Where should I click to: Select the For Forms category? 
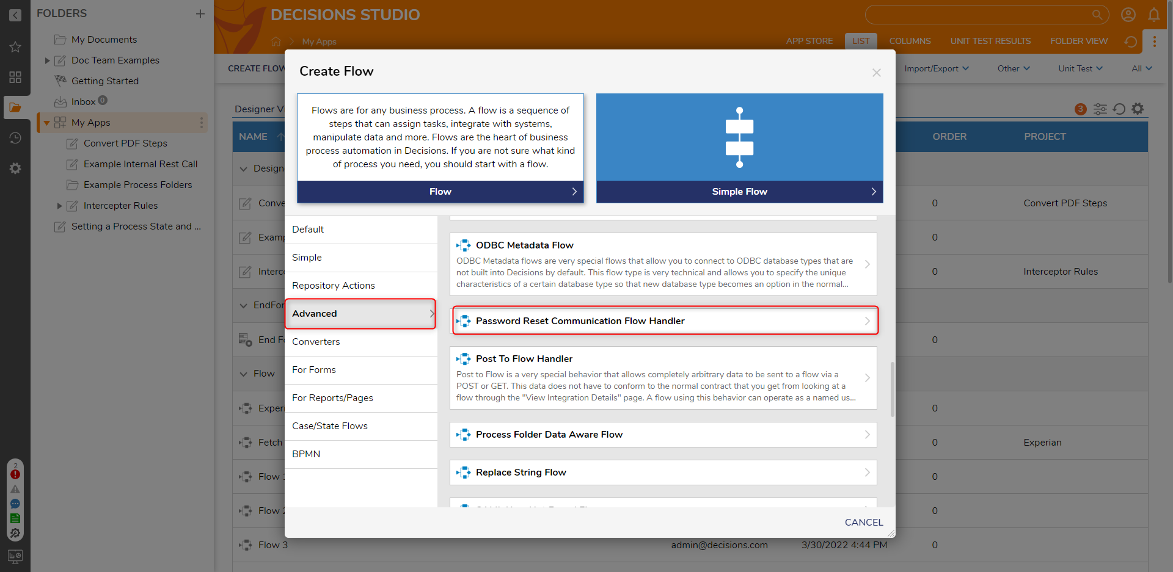click(360, 370)
